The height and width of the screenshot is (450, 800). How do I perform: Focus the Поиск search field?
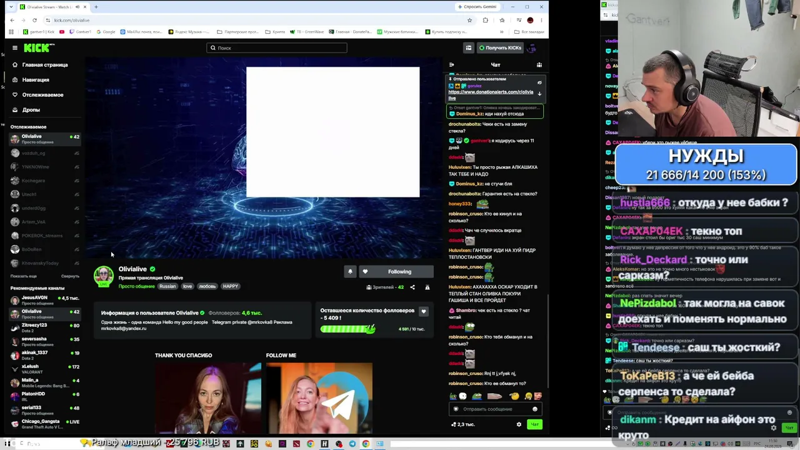(277, 47)
